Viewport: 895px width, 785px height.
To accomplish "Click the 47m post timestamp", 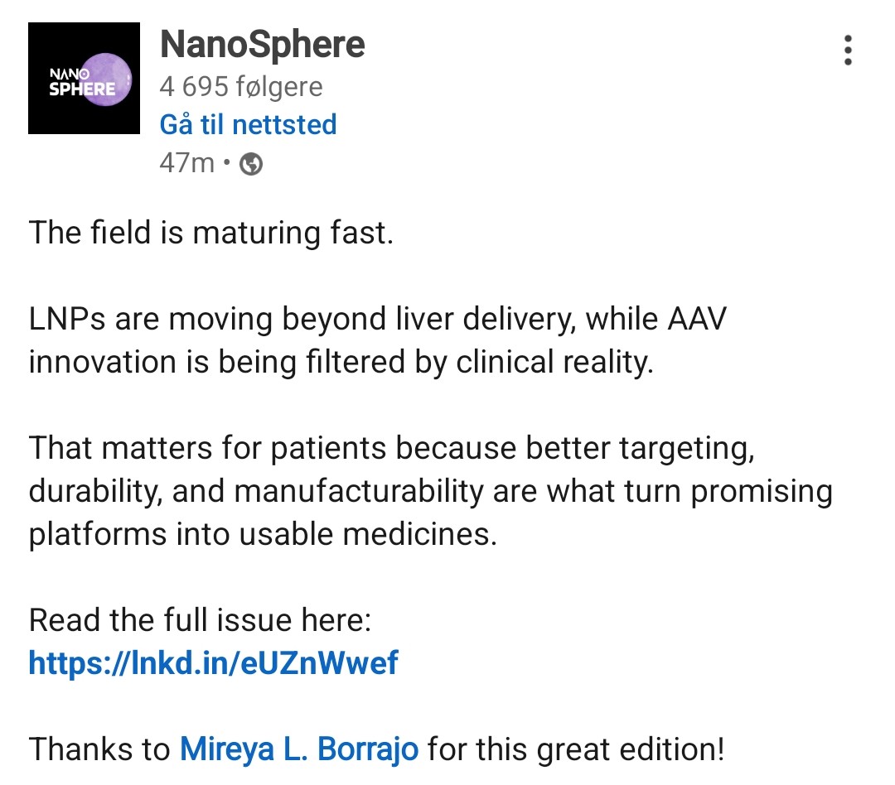I will 186,163.
